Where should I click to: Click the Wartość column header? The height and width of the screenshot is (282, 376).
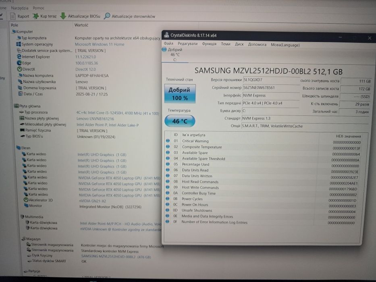pos(81,25)
